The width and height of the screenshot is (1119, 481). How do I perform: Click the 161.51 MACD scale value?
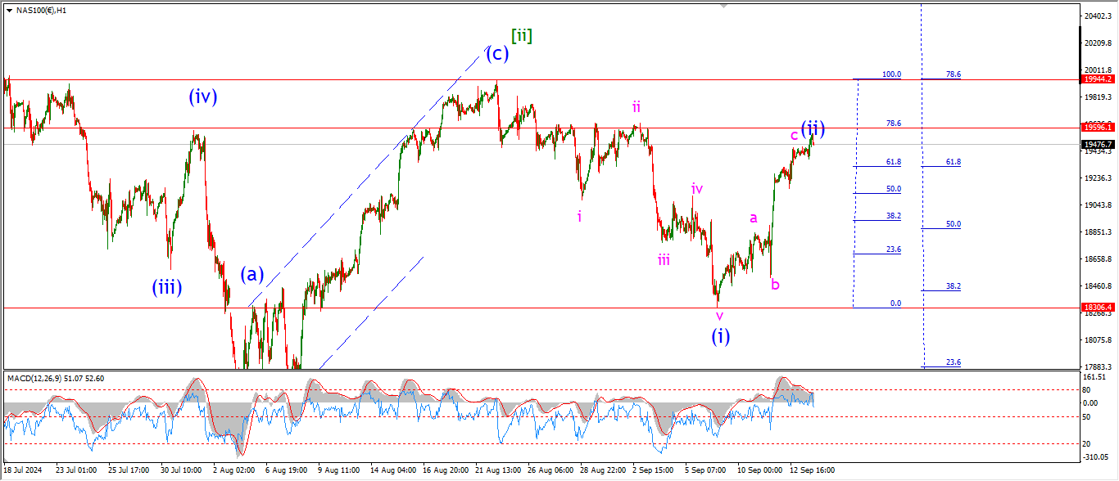click(x=1094, y=378)
